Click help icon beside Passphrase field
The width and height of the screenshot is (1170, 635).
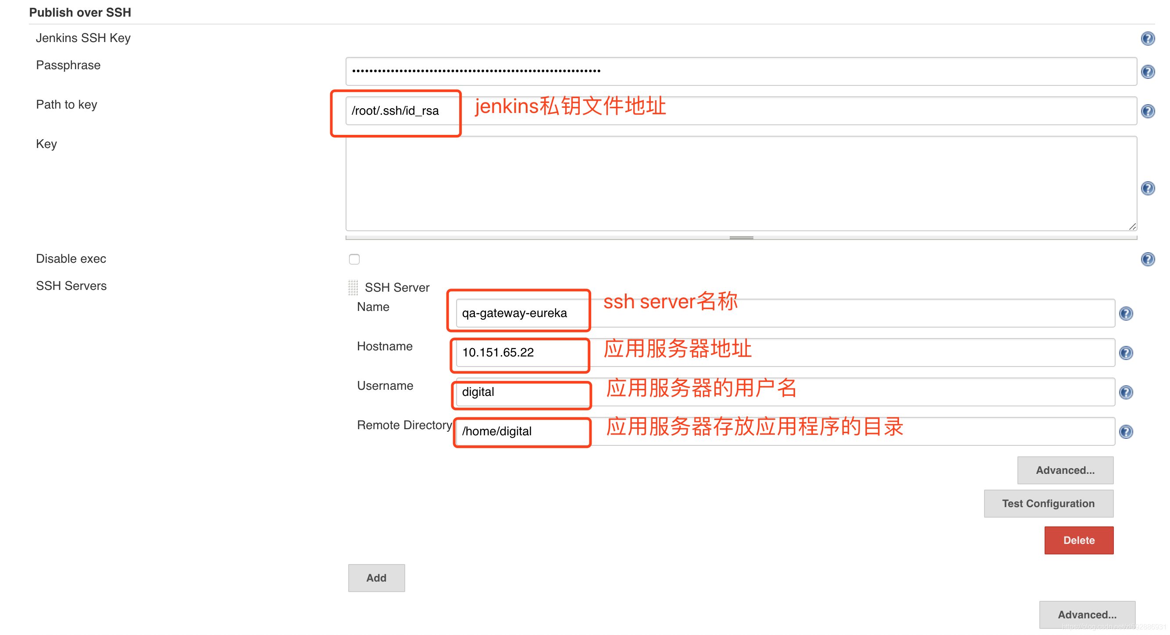coord(1147,72)
